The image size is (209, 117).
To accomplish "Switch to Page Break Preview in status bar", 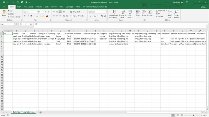I will [182, 115].
